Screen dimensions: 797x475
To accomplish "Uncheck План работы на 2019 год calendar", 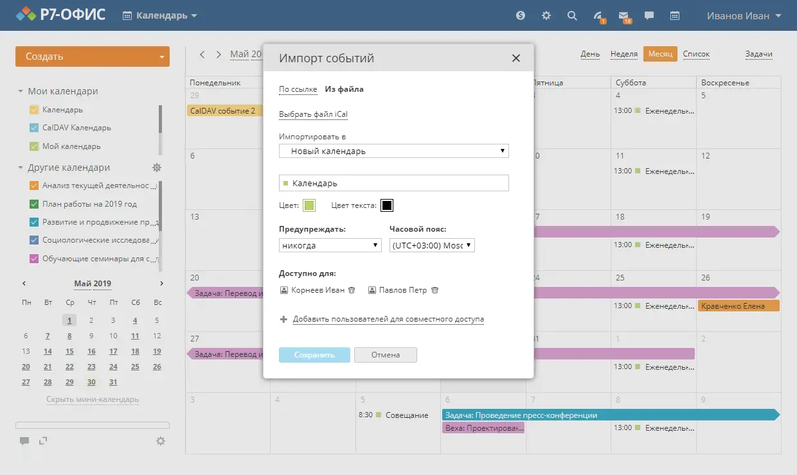I will coord(35,204).
